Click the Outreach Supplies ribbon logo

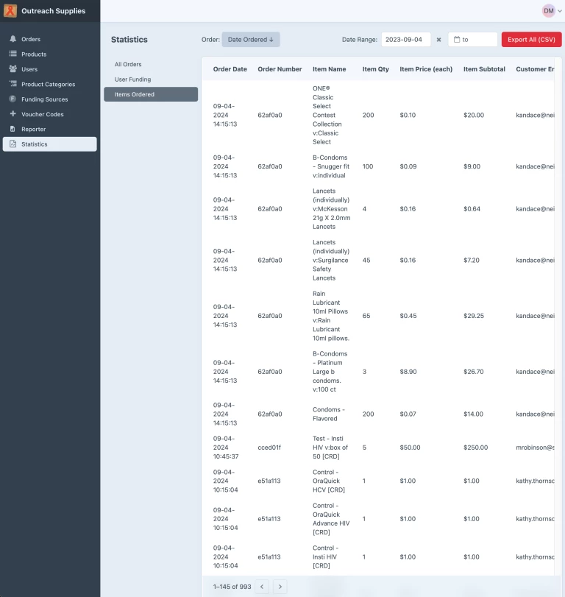tap(10, 11)
